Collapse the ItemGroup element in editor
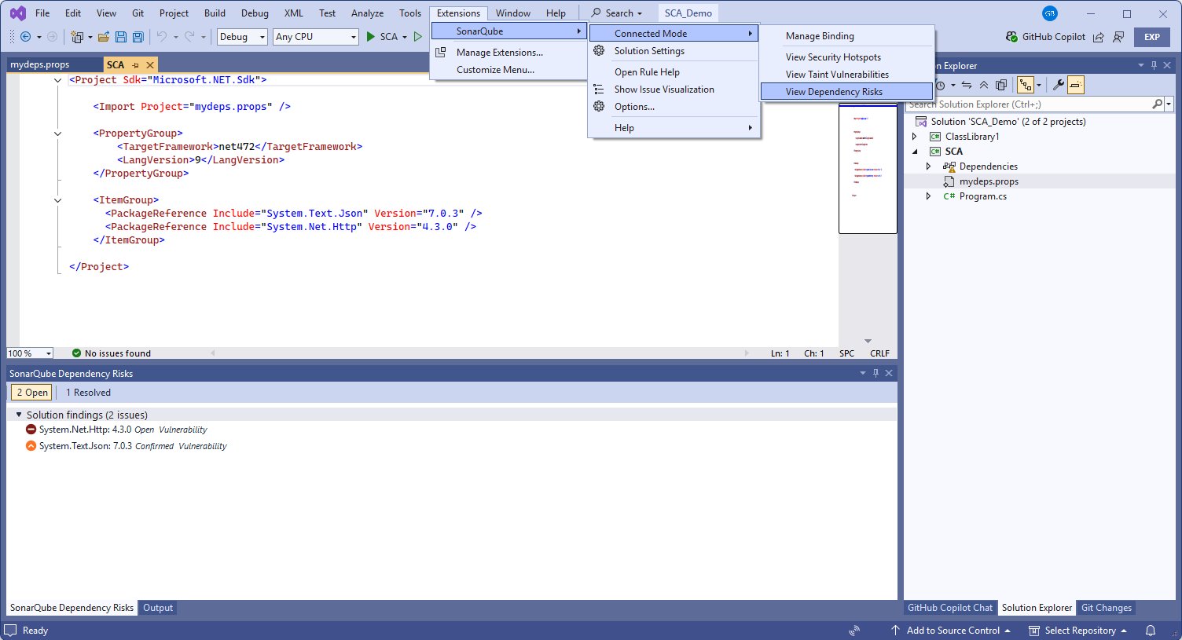The height and width of the screenshot is (640, 1182). (x=57, y=200)
